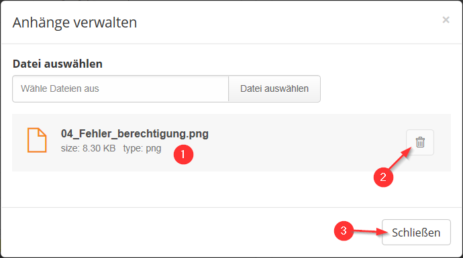Screen dimensions: 463x258
Task: Close the dialog with Schließen button
Action: (416, 232)
